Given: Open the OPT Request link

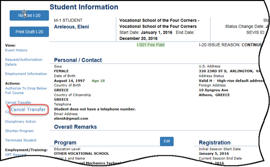Looking at the screenshot, I should pos(16,155).
